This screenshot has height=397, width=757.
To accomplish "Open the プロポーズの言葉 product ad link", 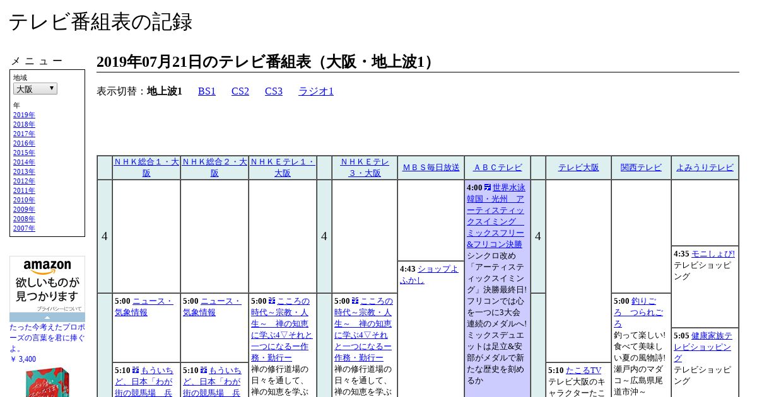I will tap(47, 338).
